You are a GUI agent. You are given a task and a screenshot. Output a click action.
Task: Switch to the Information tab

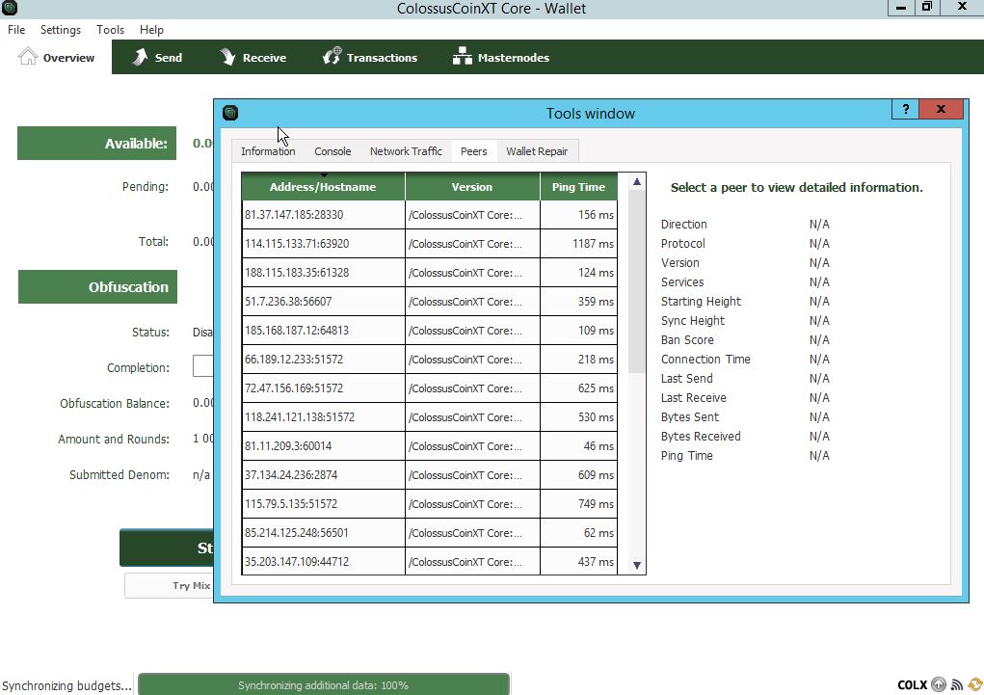point(268,151)
